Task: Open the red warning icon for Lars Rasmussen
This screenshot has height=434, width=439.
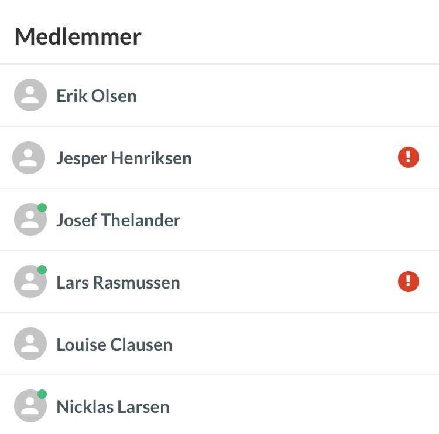Action: tap(409, 282)
